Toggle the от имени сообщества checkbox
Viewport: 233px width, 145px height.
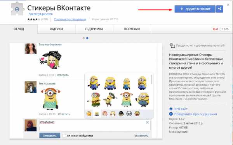64,136
